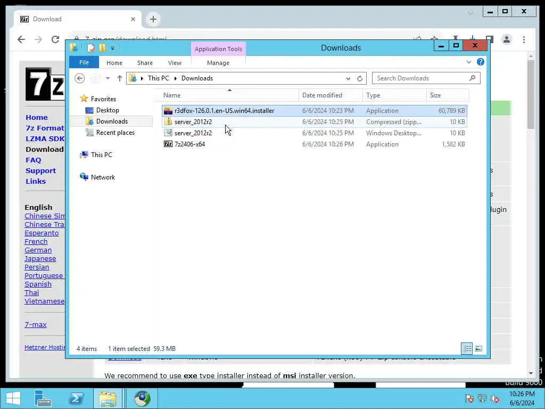
Task: Open a new Chrome tab
Action: [153, 19]
